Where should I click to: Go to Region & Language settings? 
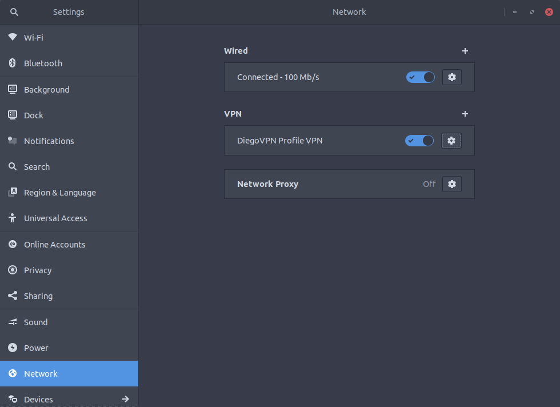click(59, 193)
